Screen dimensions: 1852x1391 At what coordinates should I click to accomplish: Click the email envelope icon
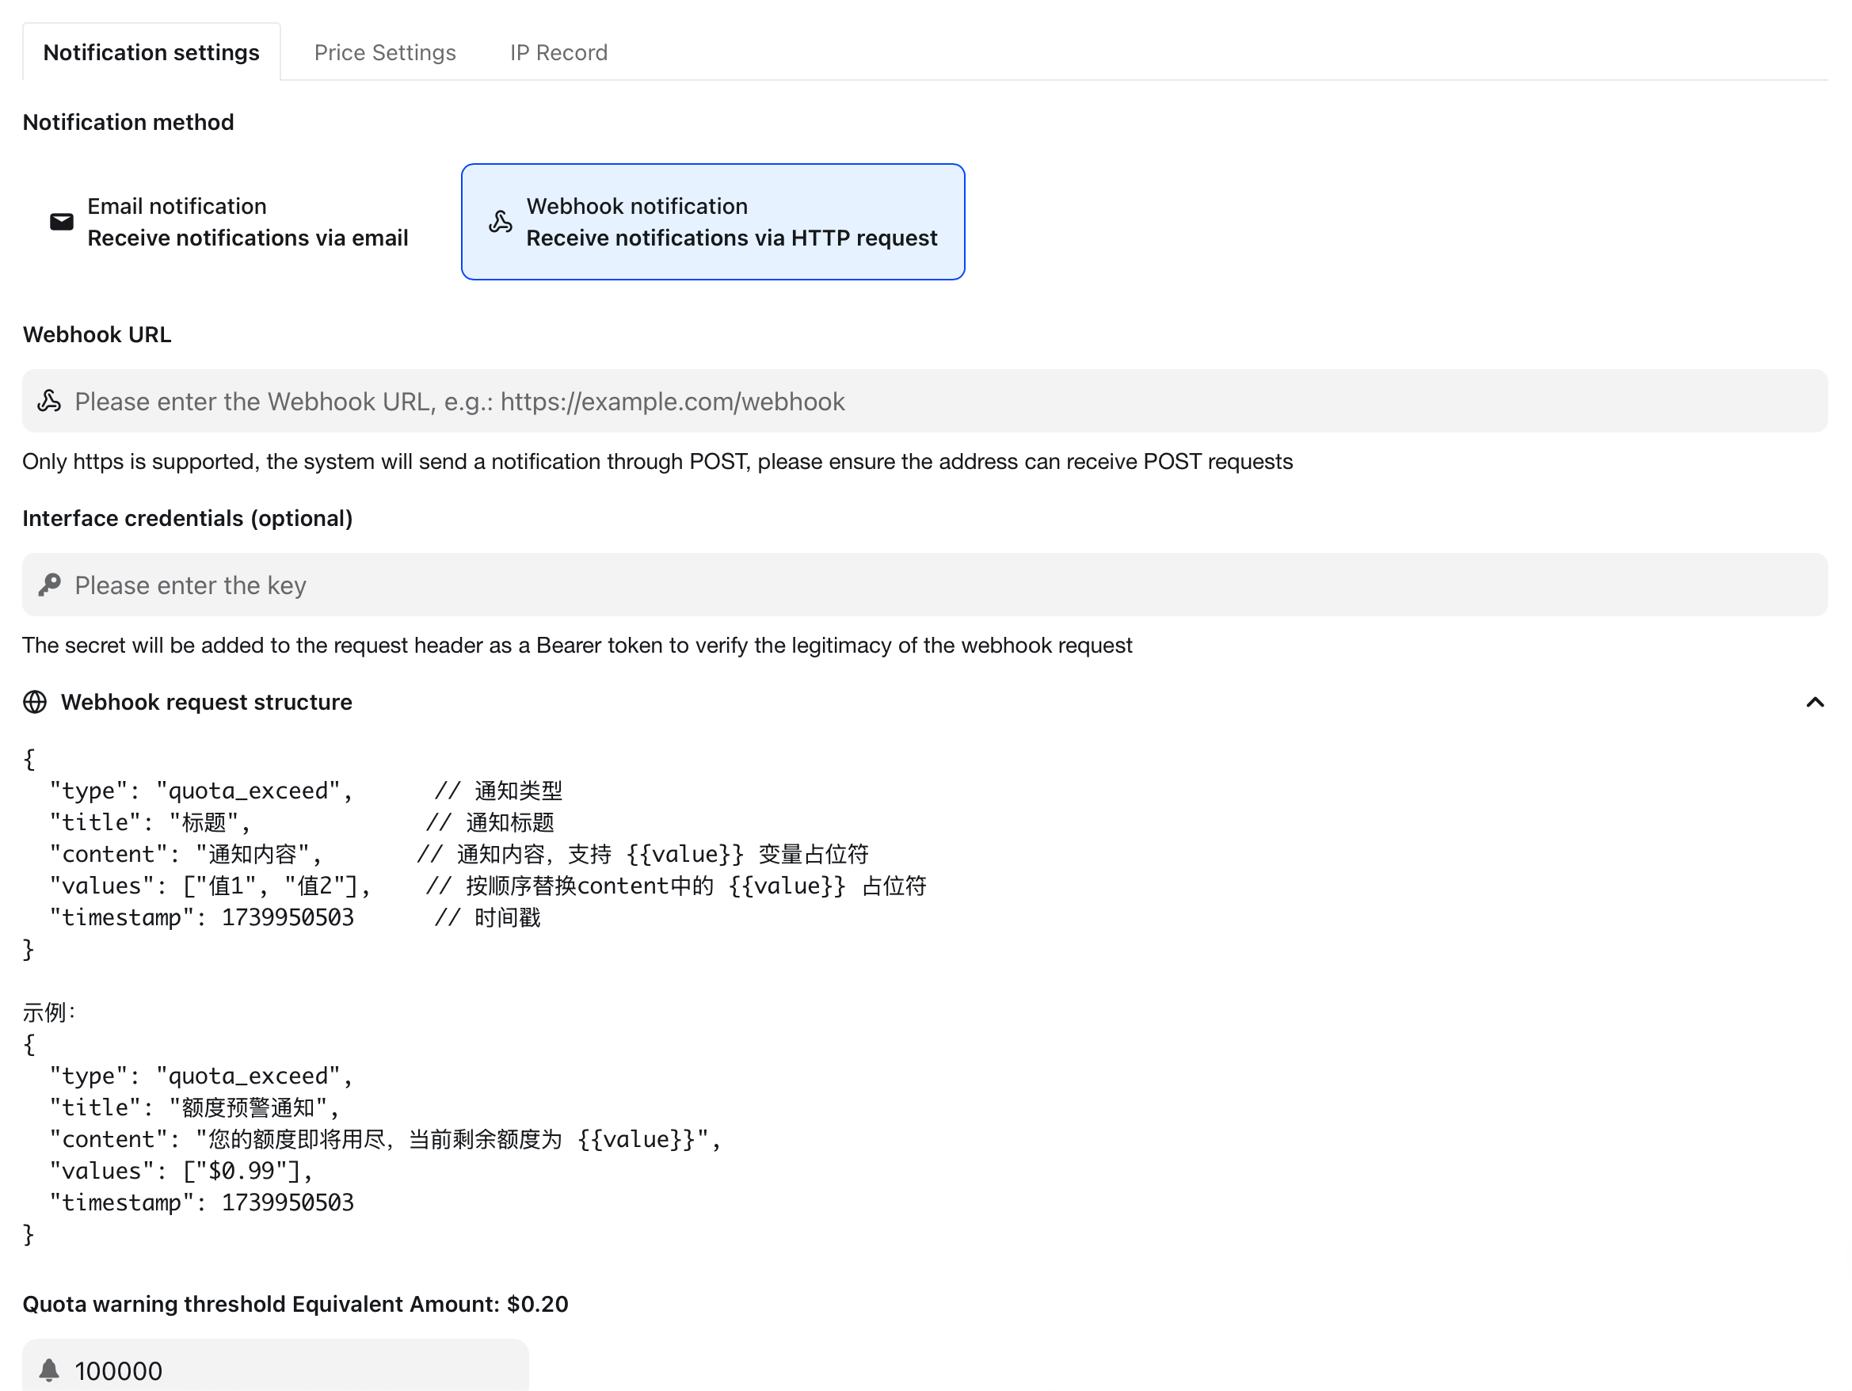(61, 221)
